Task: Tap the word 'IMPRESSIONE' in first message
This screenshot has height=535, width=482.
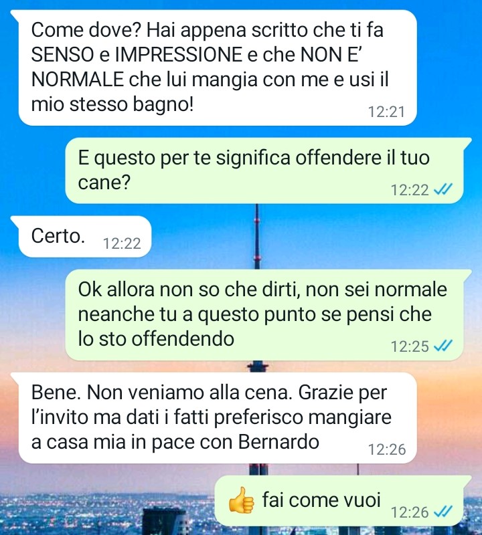Action: pyautogui.click(x=179, y=55)
